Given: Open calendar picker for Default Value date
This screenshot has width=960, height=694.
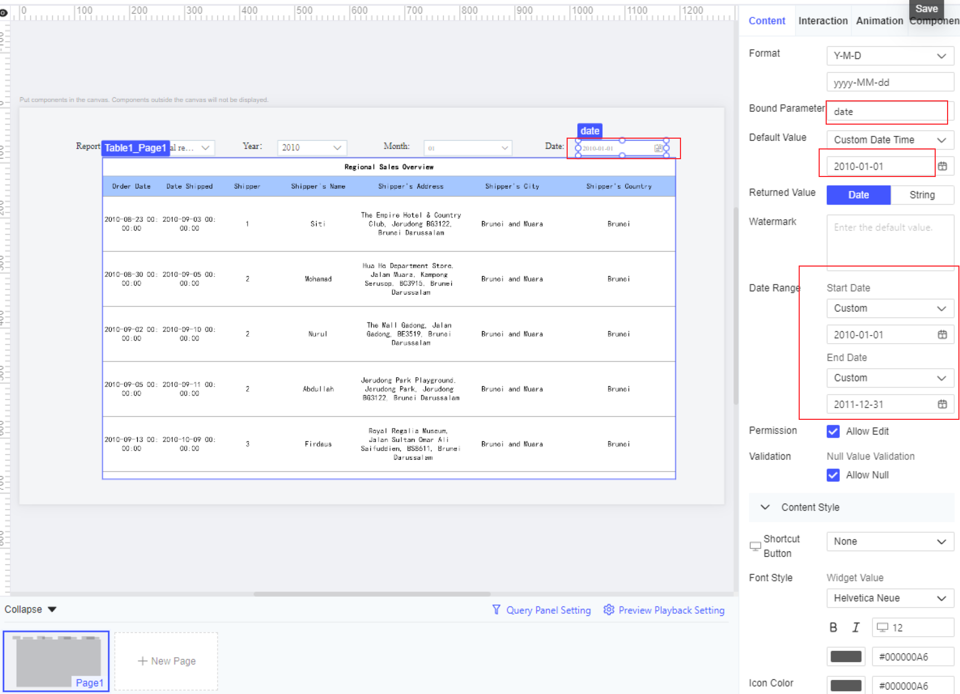Looking at the screenshot, I should coord(942,166).
